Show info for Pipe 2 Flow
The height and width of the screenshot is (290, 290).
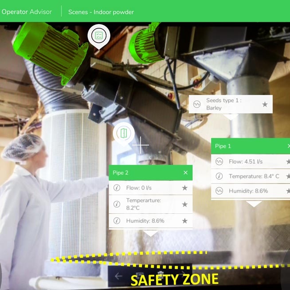pyautogui.click(x=117, y=188)
